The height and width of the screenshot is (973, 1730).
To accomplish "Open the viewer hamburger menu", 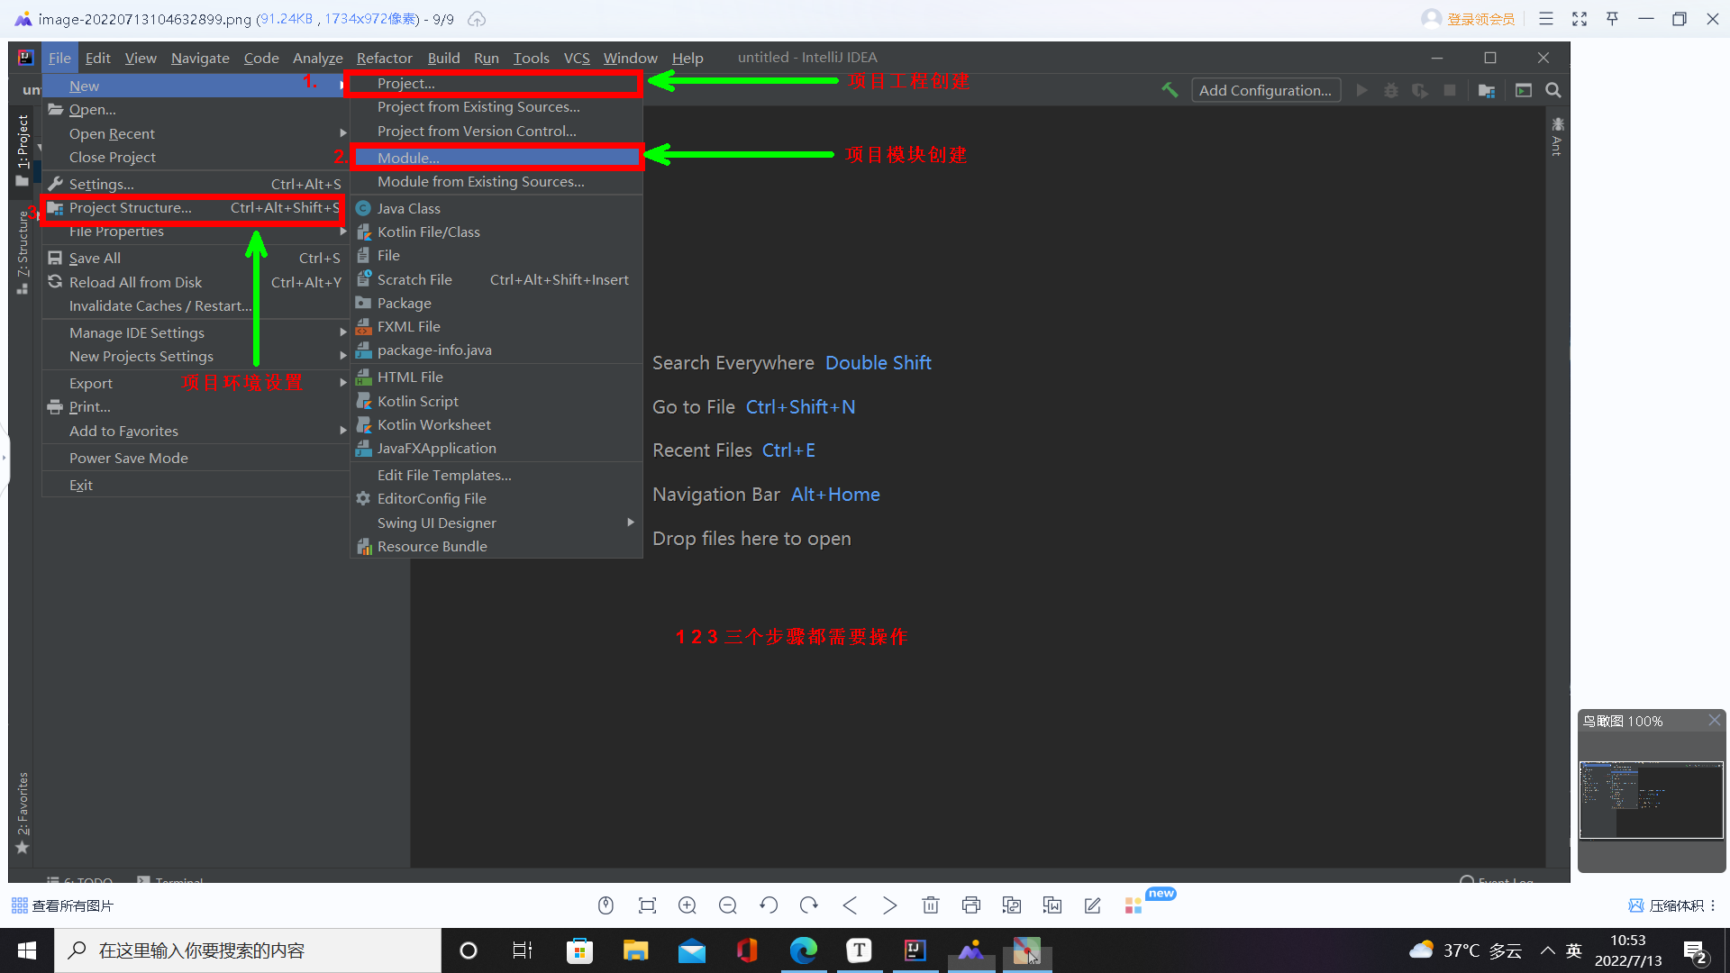I will point(1546,19).
